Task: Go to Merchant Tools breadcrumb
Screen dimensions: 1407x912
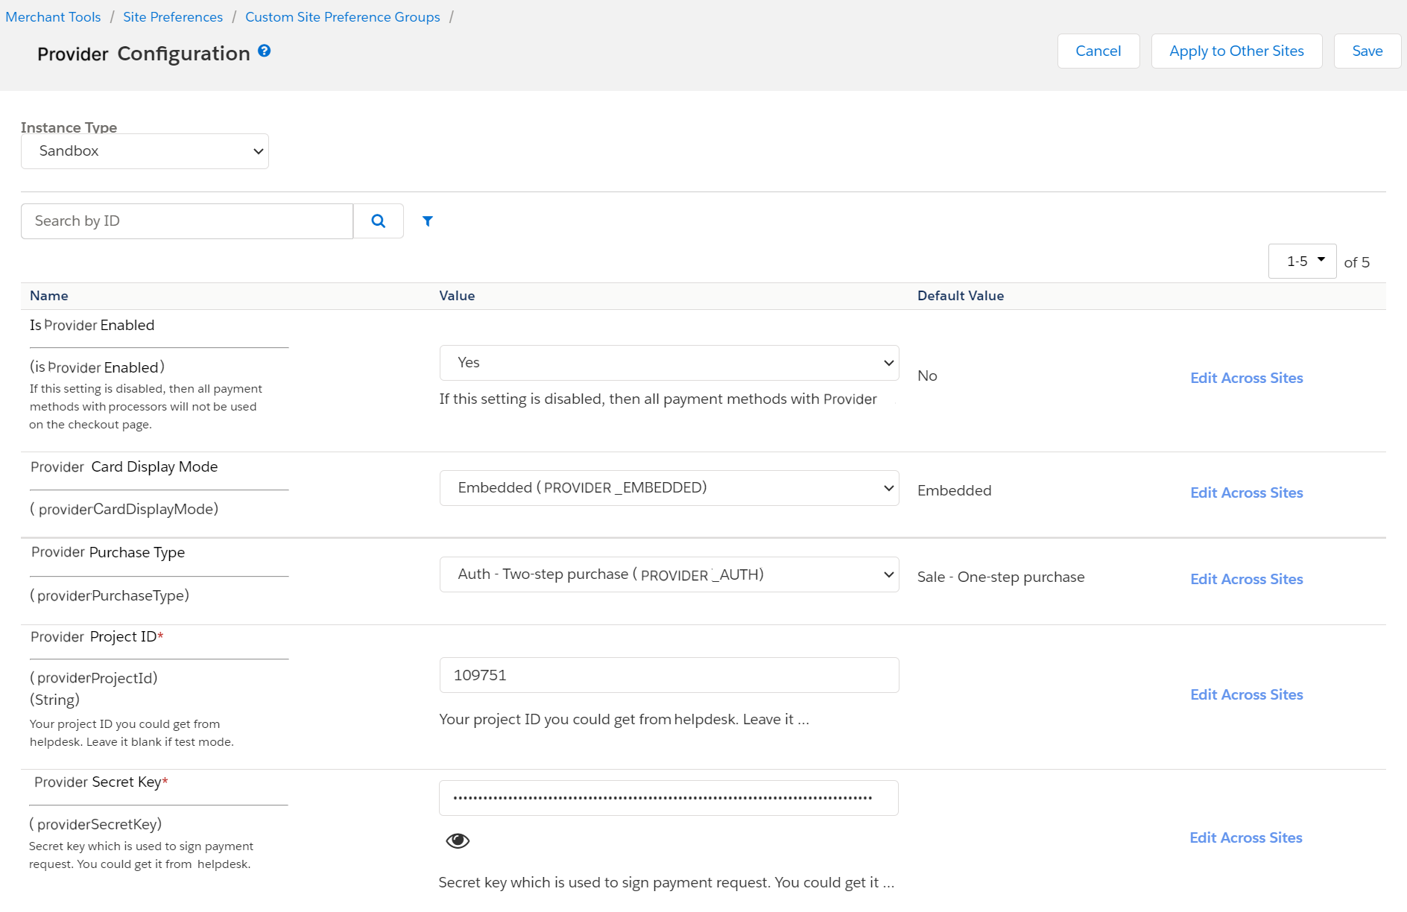Action: 53,17
